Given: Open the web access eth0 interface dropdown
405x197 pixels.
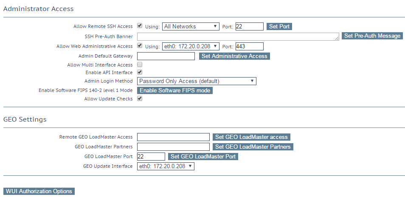Looking at the screenshot, I should (x=191, y=46).
